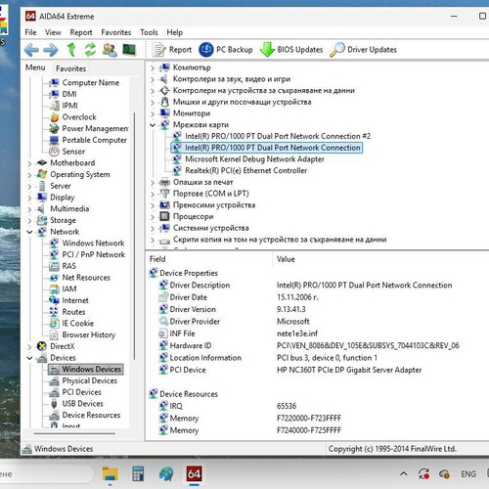Refresh using the green circular arrows icon
This screenshot has height=489, width=489.
point(90,50)
